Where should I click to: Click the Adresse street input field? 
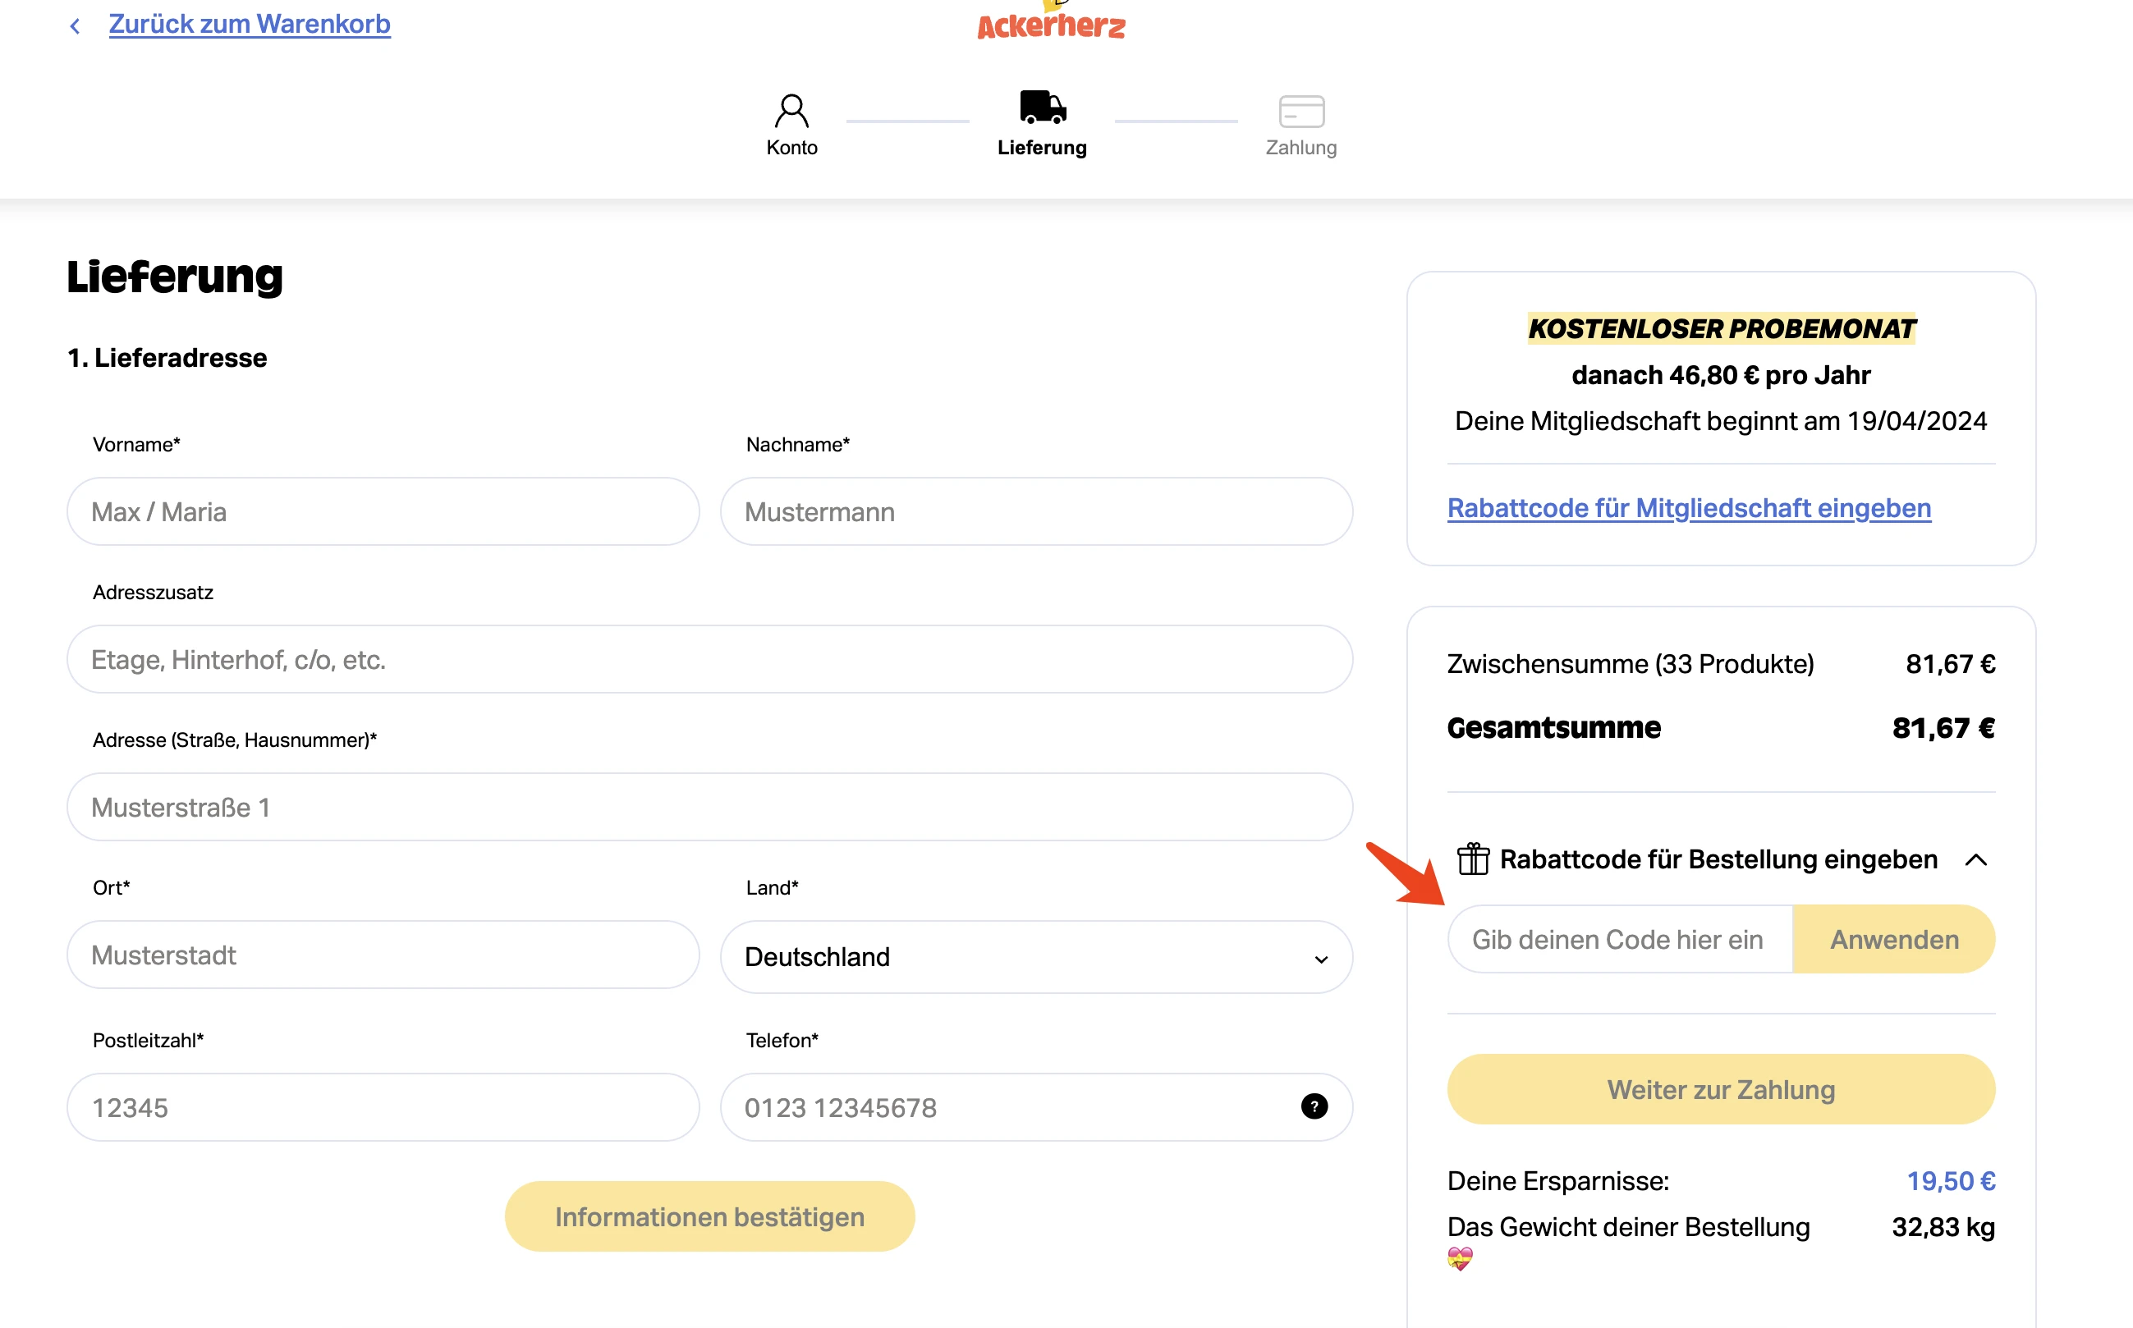pos(710,806)
